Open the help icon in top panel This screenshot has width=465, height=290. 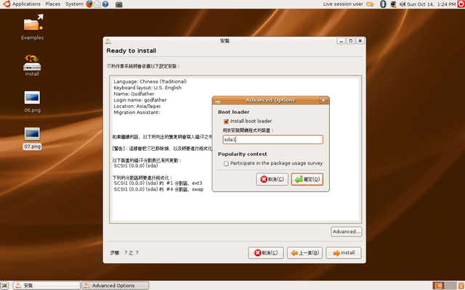(x=105, y=4)
